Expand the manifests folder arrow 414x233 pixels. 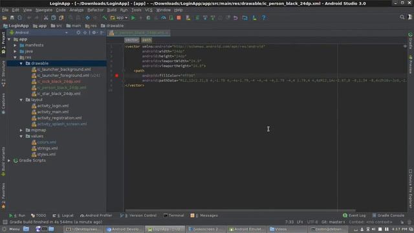(16, 45)
